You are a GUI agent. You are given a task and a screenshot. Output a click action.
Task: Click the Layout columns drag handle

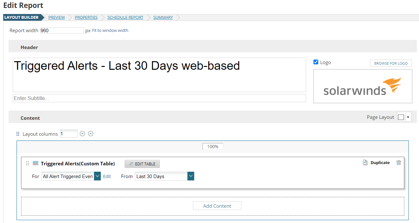coord(18,134)
